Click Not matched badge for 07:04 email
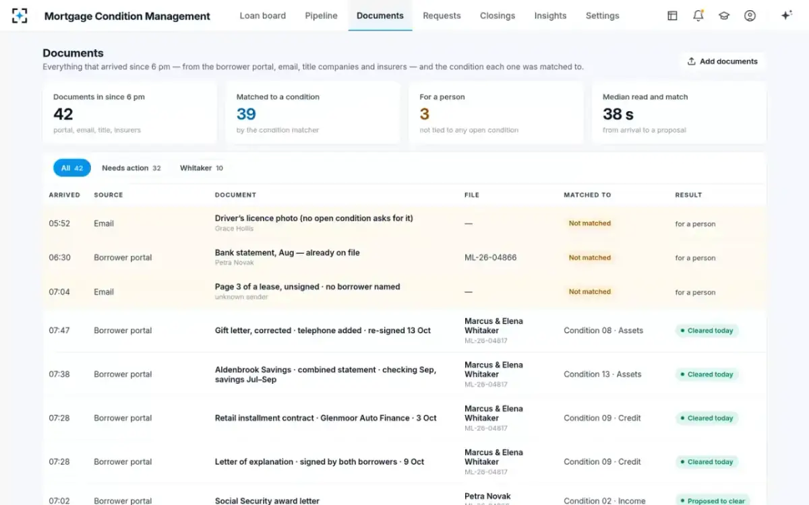 [590, 292]
